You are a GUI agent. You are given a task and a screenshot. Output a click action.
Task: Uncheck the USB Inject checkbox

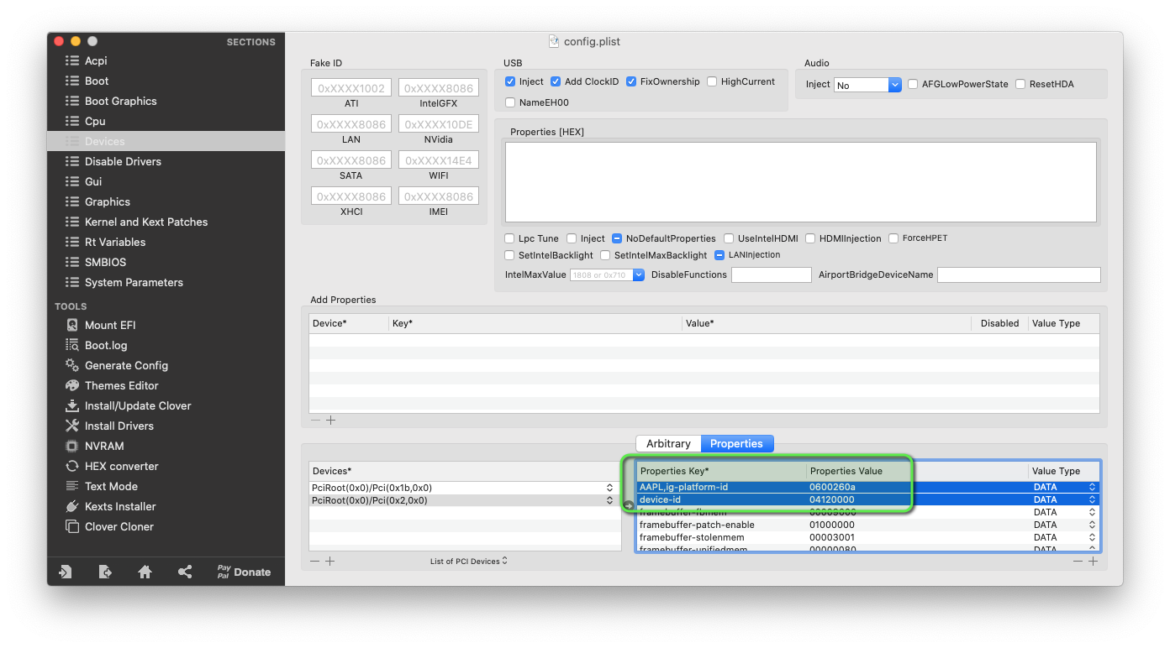(510, 81)
